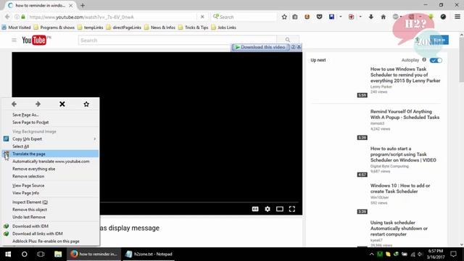Open Cortana circle on taskbar
Image resolution: width=464 pixels, height=261 pixels.
(24, 254)
